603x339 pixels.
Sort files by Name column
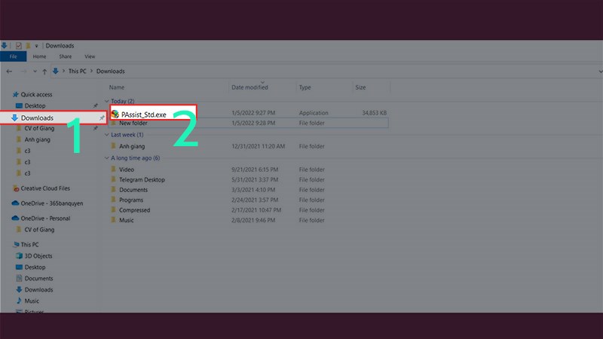pos(117,87)
